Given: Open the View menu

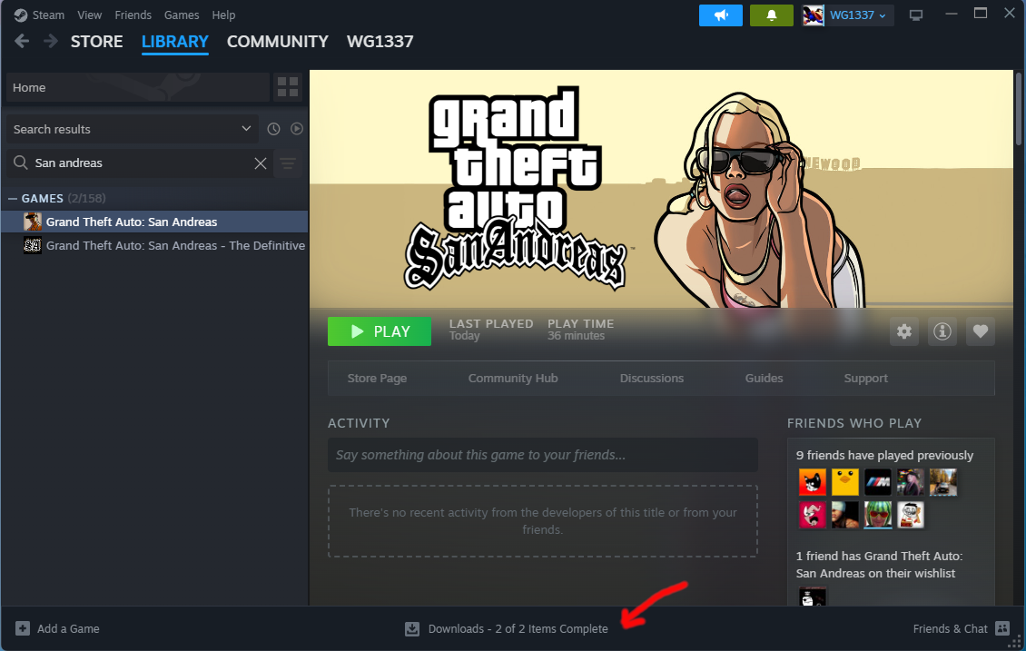Looking at the screenshot, I should tap(90, 15).
